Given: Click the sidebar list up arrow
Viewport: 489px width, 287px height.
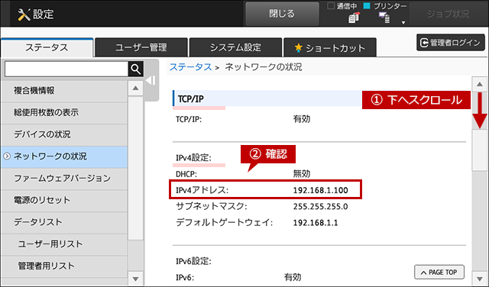Looking at the screenshot, I should (135, 89).
